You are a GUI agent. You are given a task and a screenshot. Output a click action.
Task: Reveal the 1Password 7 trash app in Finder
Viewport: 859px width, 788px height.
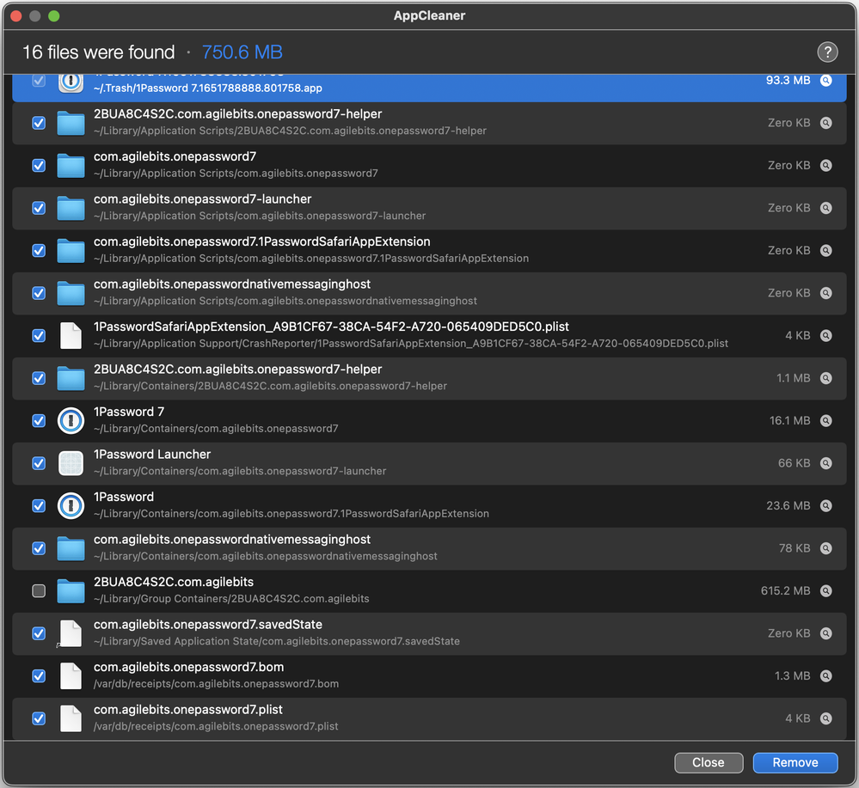(825, 81)
